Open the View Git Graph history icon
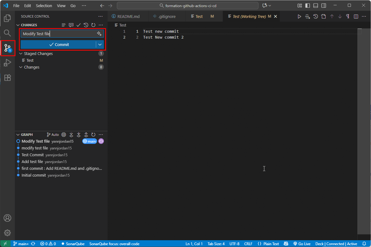Screen dimensions: 371x247 (86, 25)
